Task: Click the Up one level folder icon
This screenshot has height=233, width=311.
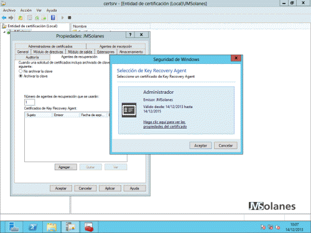Action: 21,18
